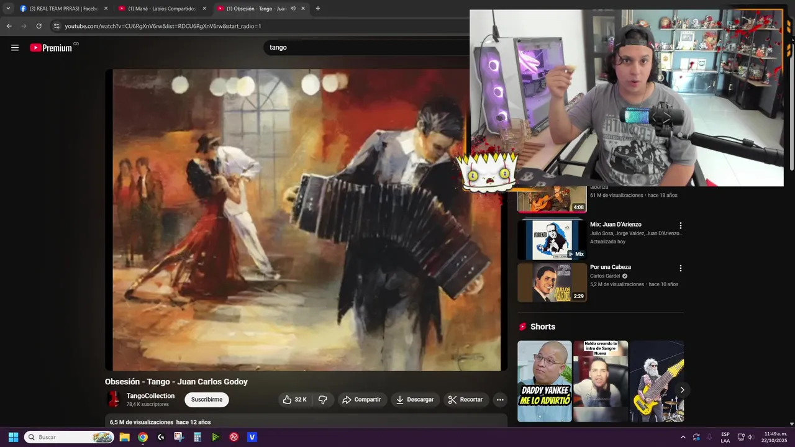Go to YouTube Premium home logo

coord(51,48)
